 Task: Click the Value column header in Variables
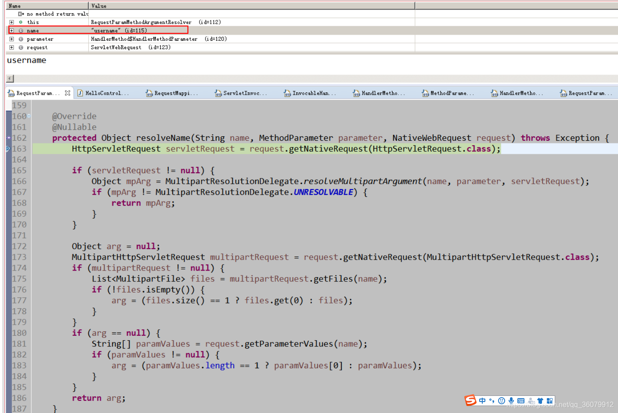[x=252, y=6]
